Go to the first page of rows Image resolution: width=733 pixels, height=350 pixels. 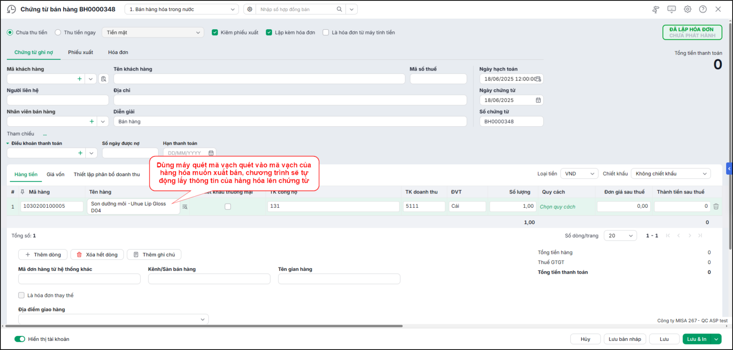pos(668,236)
